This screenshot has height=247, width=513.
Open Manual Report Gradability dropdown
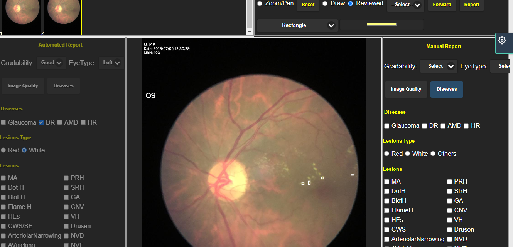439,66
